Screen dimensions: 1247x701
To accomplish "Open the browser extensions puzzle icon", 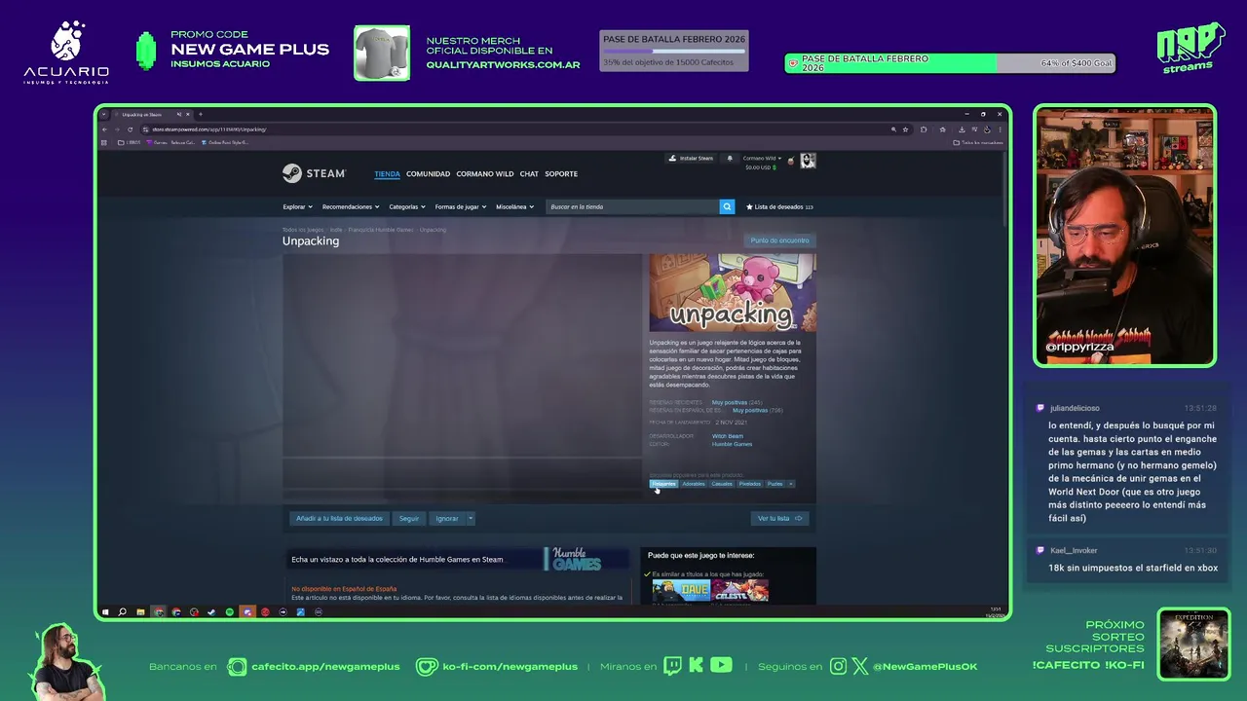I will (x=924, y=129).
